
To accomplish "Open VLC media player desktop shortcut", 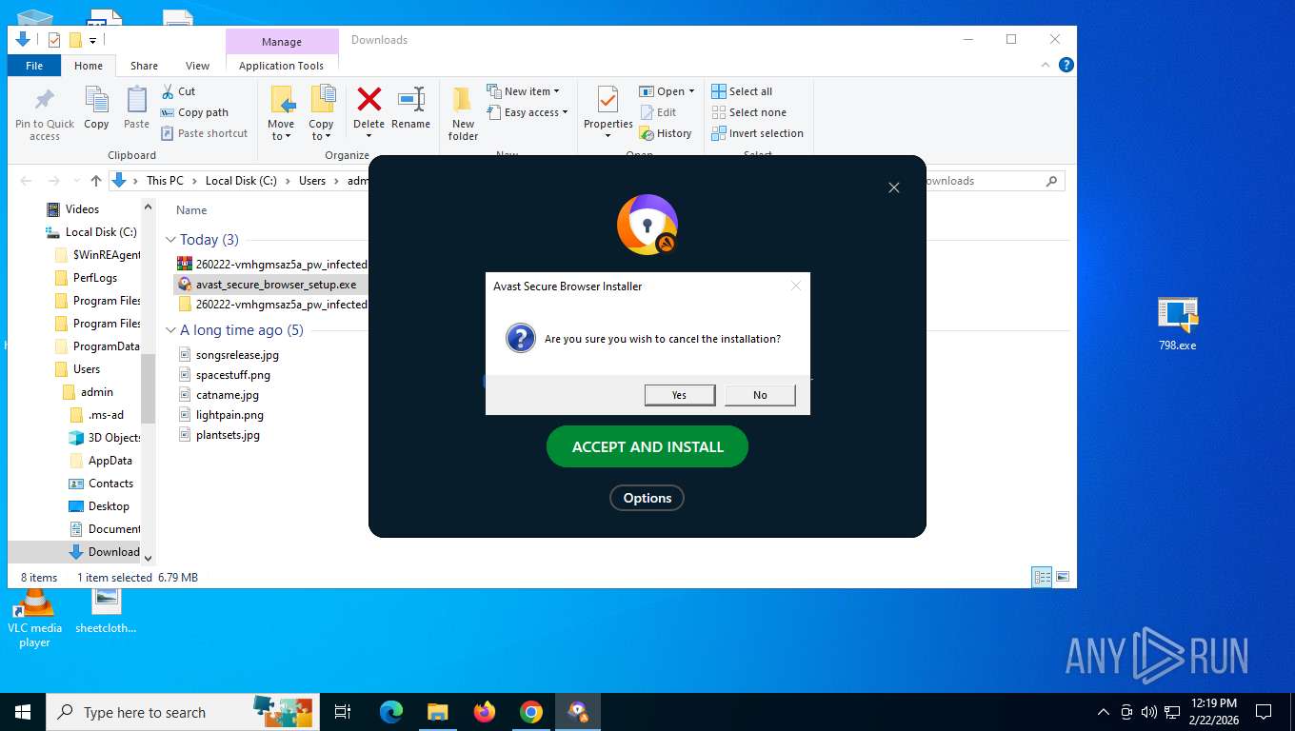I will click(34, 619).
